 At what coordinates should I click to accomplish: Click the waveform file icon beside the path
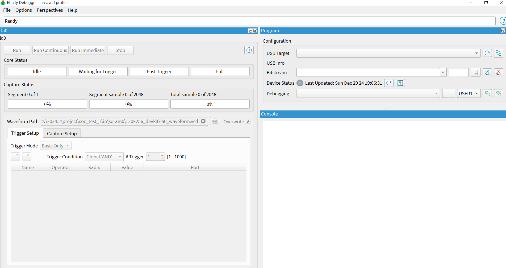[x=215, y=121]
